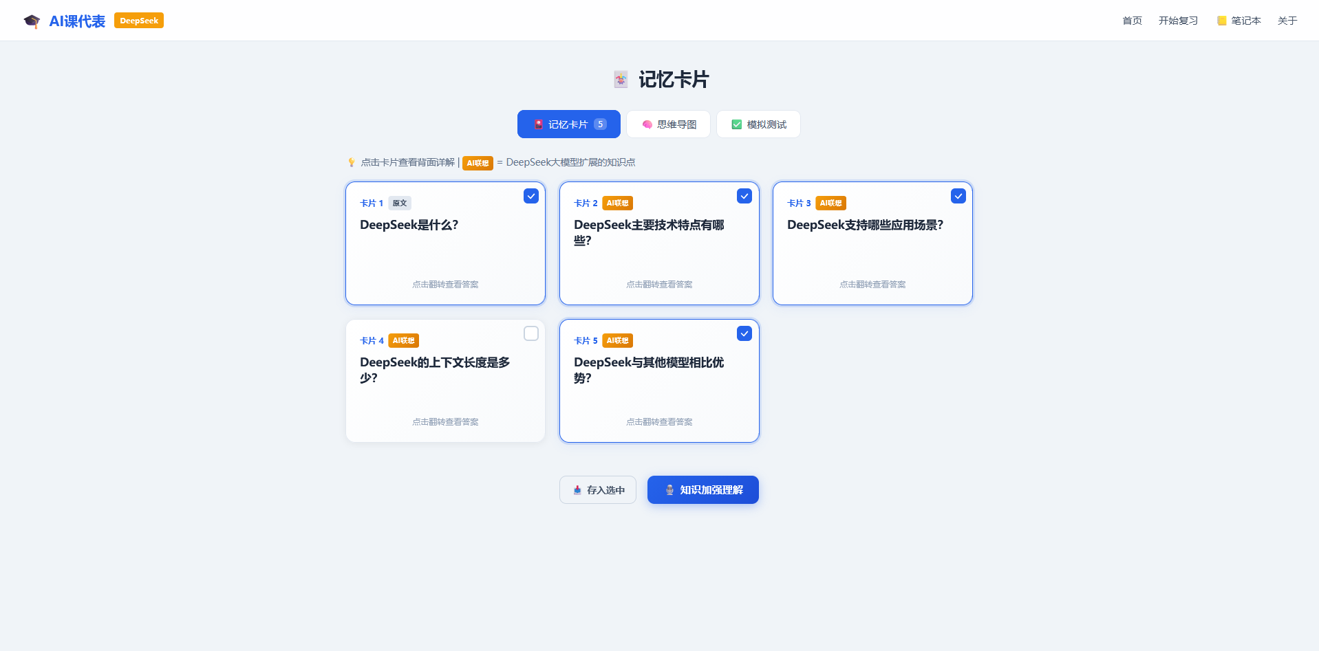Click the AI联想 badge in the hint line

click(478, 163)
